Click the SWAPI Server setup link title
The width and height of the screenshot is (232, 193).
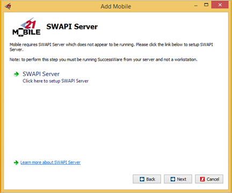pyautogui.click(x=41, y=74)
